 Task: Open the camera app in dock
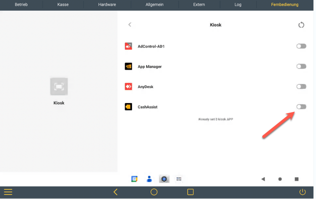click(164, 179)
